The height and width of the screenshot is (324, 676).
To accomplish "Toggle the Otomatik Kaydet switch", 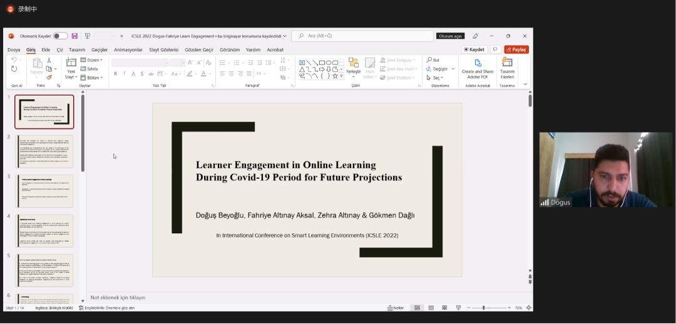I will pyautogui.click(x=60, y=36).
